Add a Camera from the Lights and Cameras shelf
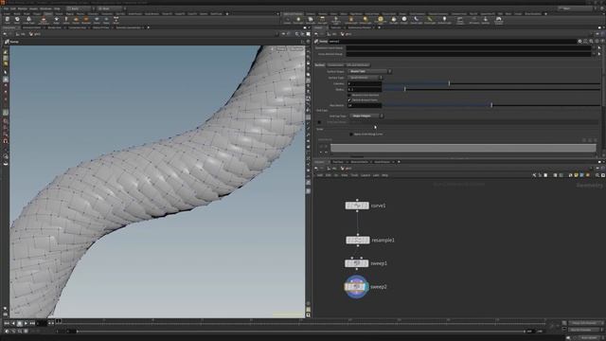 pyautogui.click(x=287, y=20)
